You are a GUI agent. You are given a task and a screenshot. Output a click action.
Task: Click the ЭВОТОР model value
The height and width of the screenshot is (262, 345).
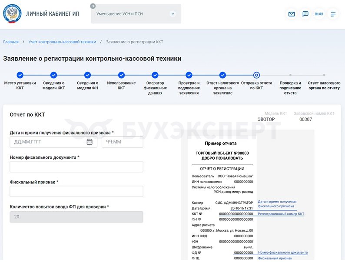tap(266, 119)
